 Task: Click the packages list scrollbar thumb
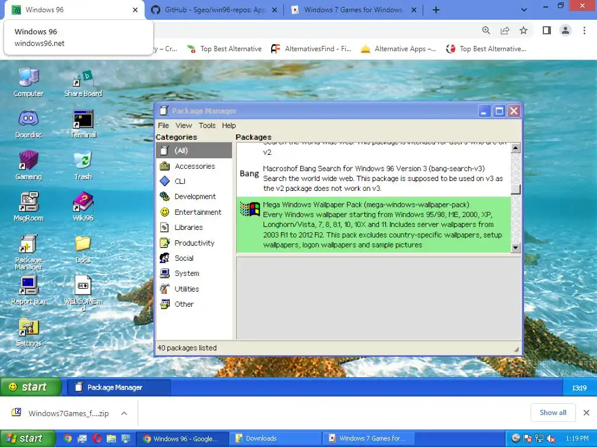(515, 189)
